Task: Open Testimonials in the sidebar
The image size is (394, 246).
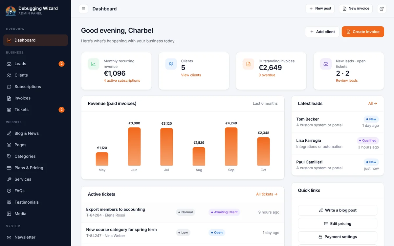Action: [x=35, y=202]
